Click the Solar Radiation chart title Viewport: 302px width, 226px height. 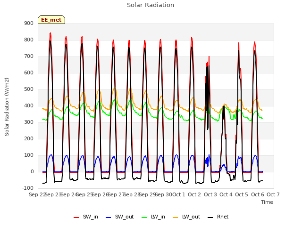(151, 5)
